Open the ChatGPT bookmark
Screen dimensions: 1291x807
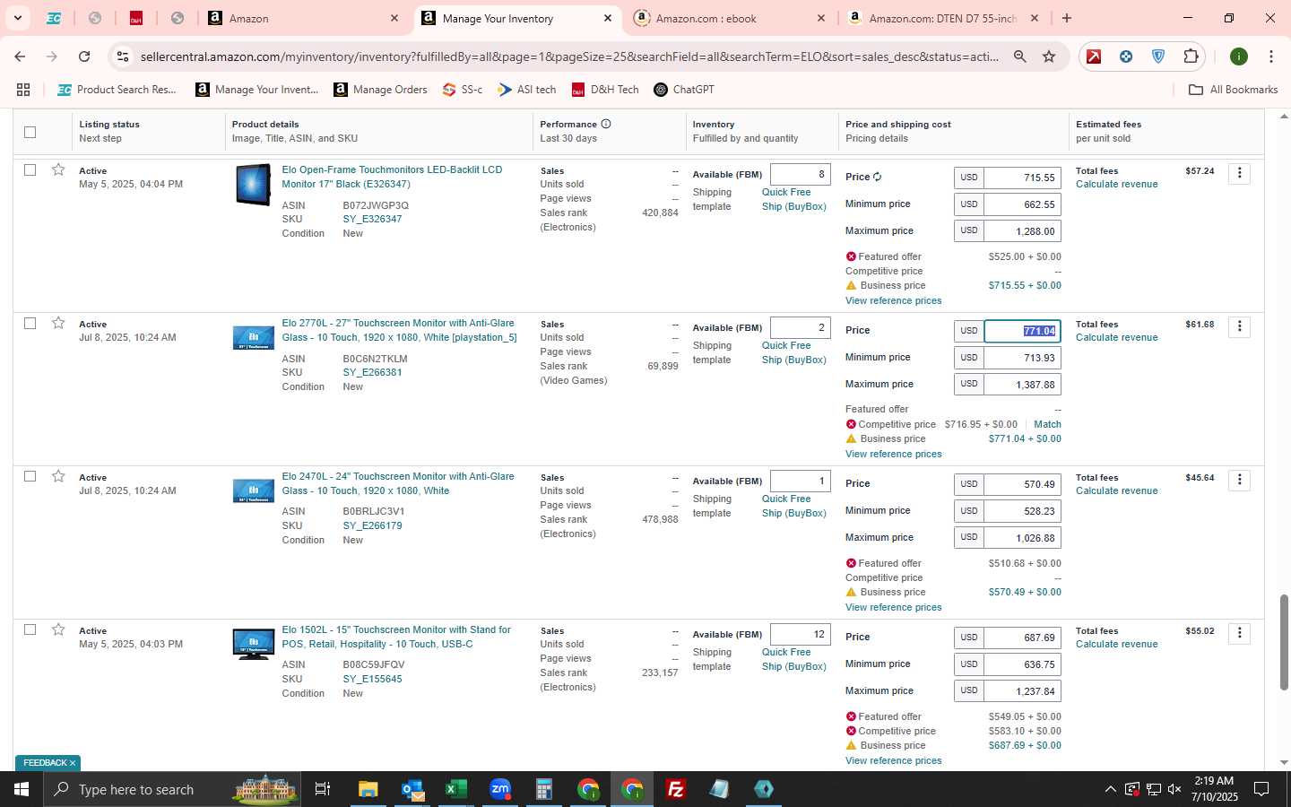tap(684, 90)
